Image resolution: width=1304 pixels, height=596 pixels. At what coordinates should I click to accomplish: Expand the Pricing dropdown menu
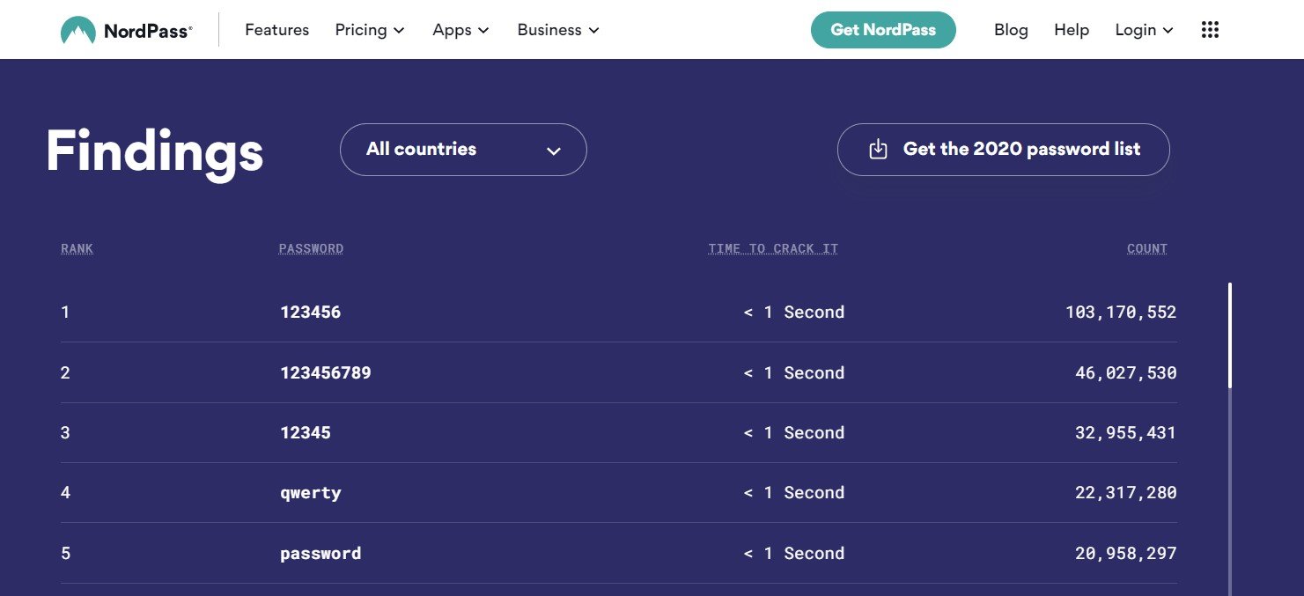[x=369, y=30]
